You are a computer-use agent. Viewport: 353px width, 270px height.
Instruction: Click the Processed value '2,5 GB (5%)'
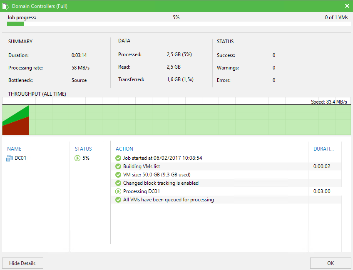pyautogui.click(x=179, y=54)
